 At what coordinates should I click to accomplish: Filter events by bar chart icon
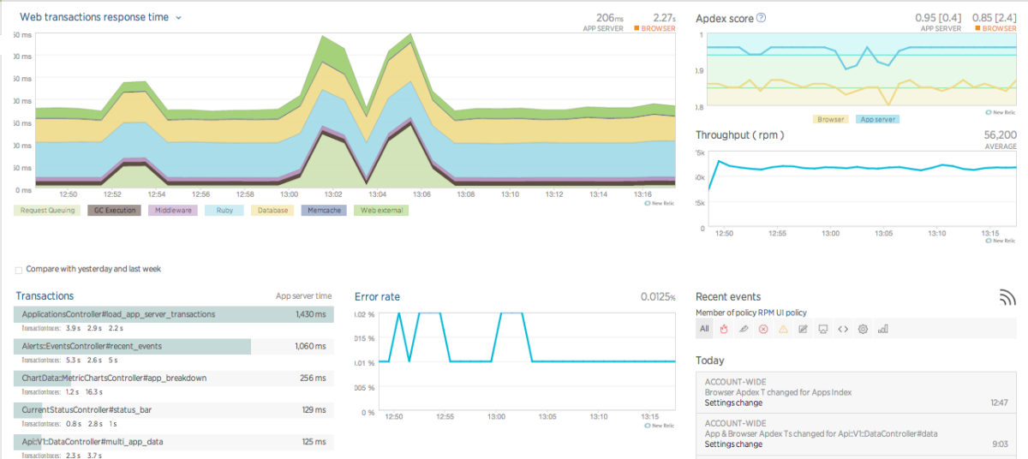(883, 329)
